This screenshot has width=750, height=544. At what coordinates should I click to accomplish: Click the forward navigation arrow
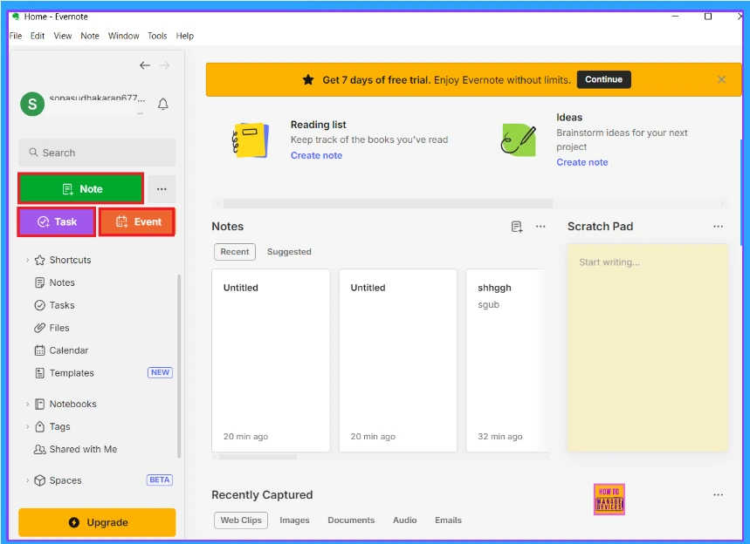(x=164, y=65)
